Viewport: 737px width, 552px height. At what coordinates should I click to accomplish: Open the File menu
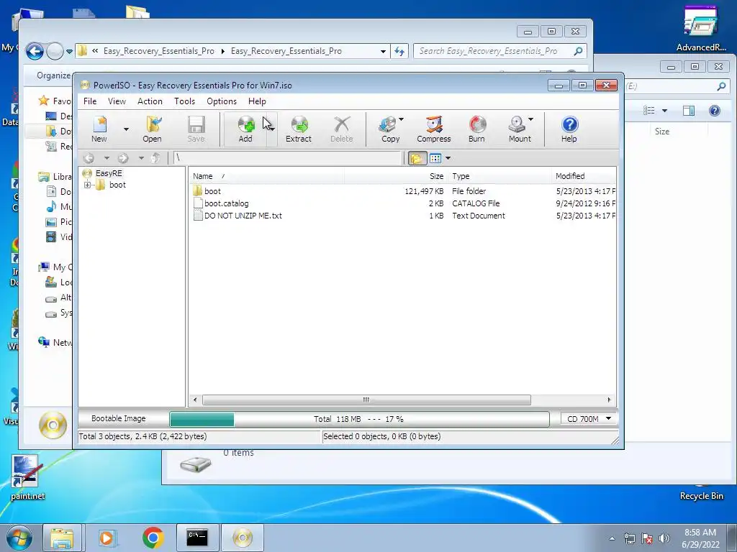click(x=90, y=101)
